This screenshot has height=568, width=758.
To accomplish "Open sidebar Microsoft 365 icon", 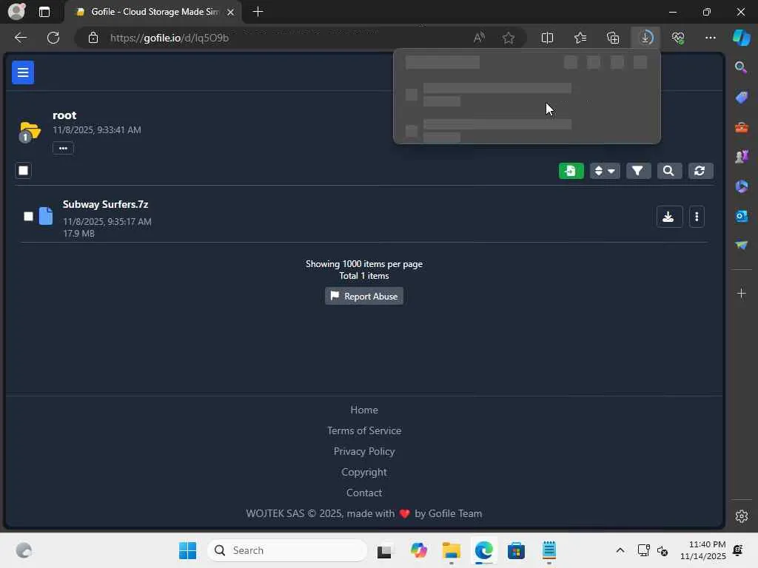I will [x=741, y=186].
